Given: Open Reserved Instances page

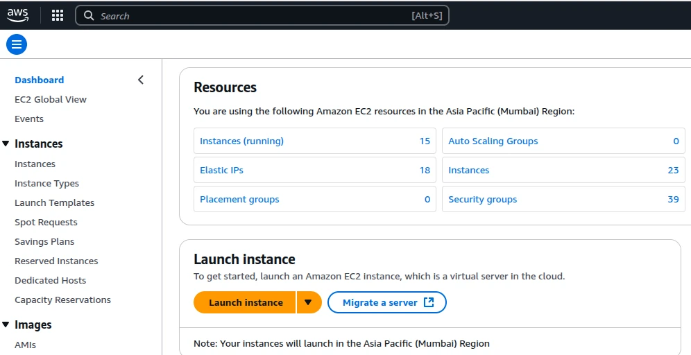Looking at the screenshot, I should click(56, 261).
